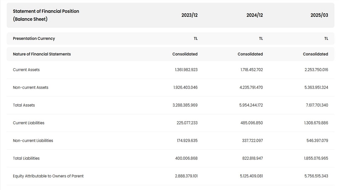Select the Non-current Assets row label
Image resolution: width=339 pixels, height=190 pixels.
(31, 87)
